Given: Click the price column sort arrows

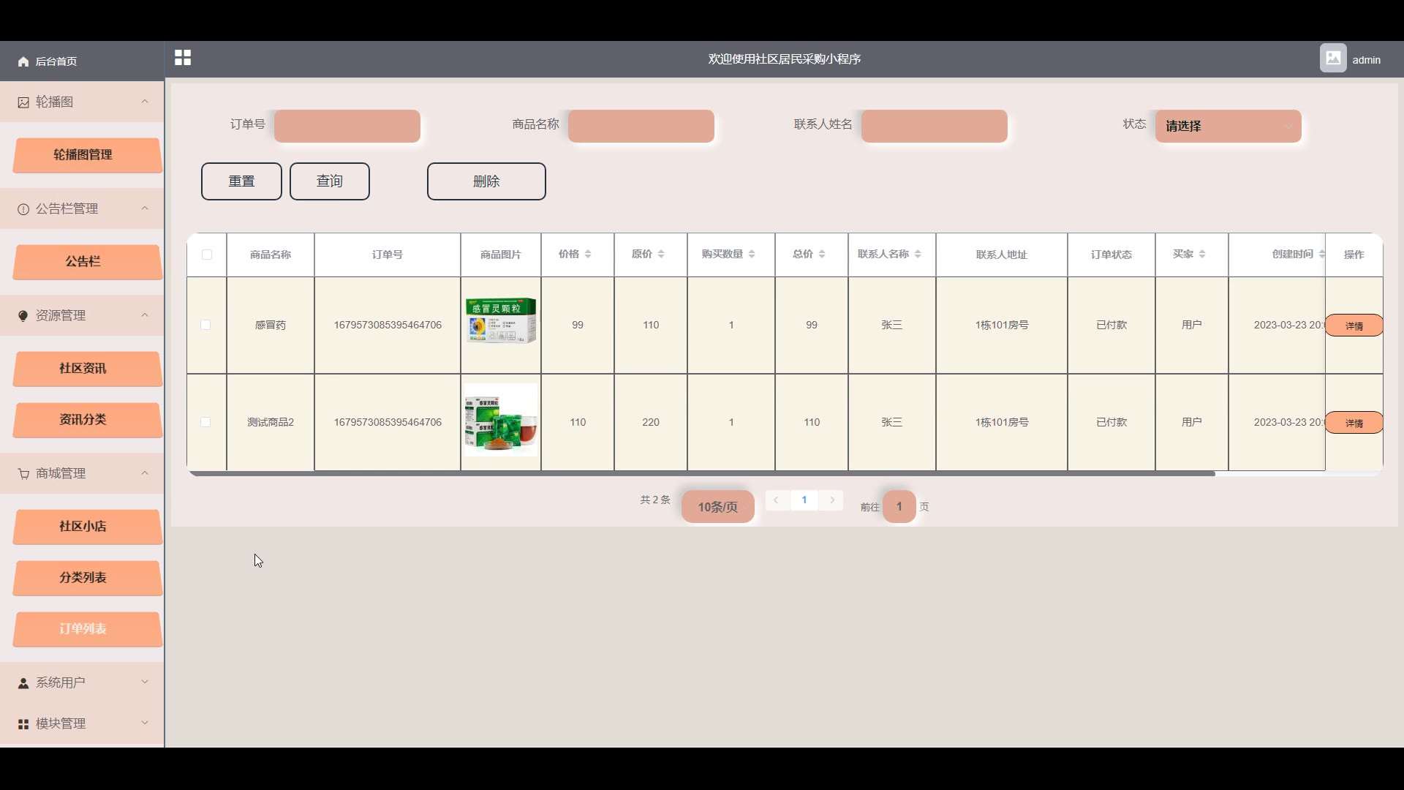Looking at the screenshot, I should click(x=588, y=254).
